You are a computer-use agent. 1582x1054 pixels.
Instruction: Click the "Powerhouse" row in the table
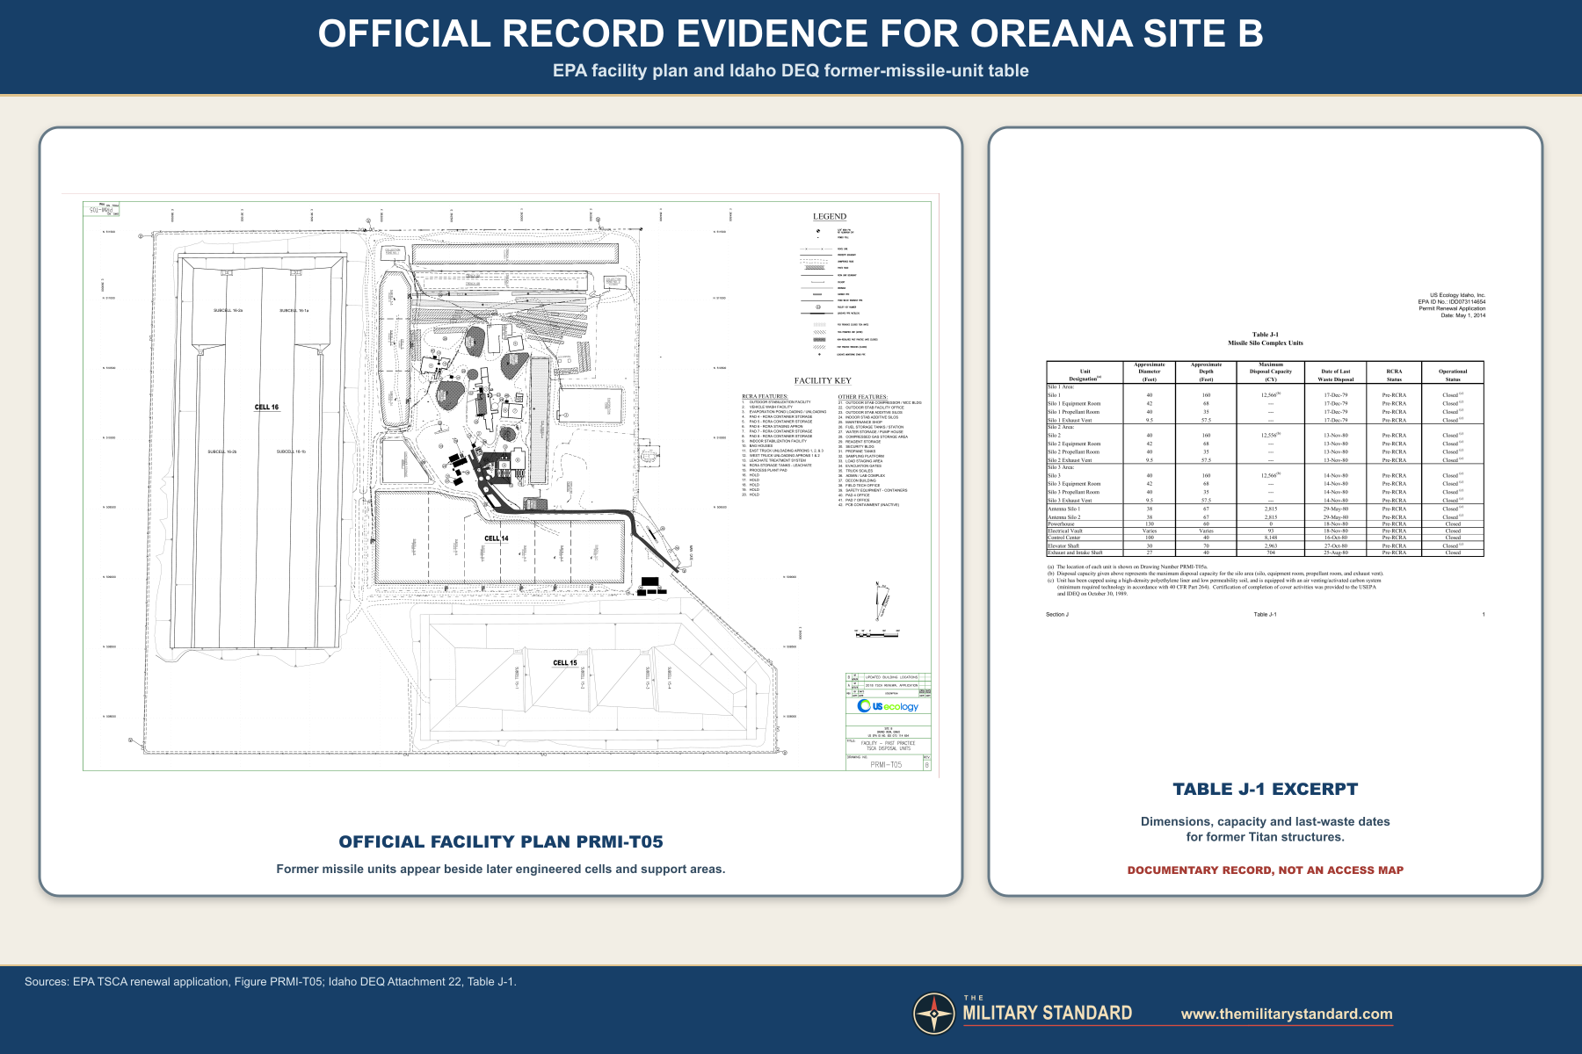tap(1265, 523)
